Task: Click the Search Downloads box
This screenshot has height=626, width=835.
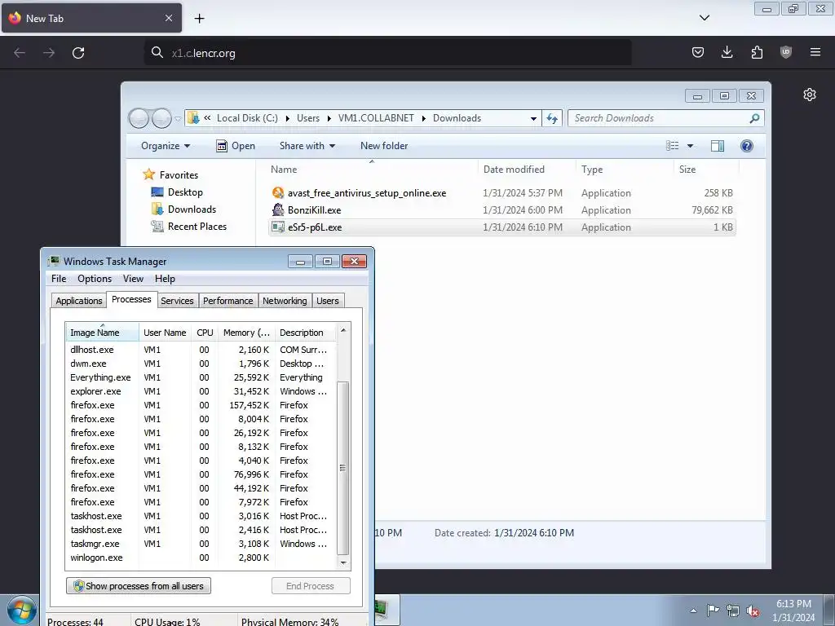Action: tap(665, 118)
